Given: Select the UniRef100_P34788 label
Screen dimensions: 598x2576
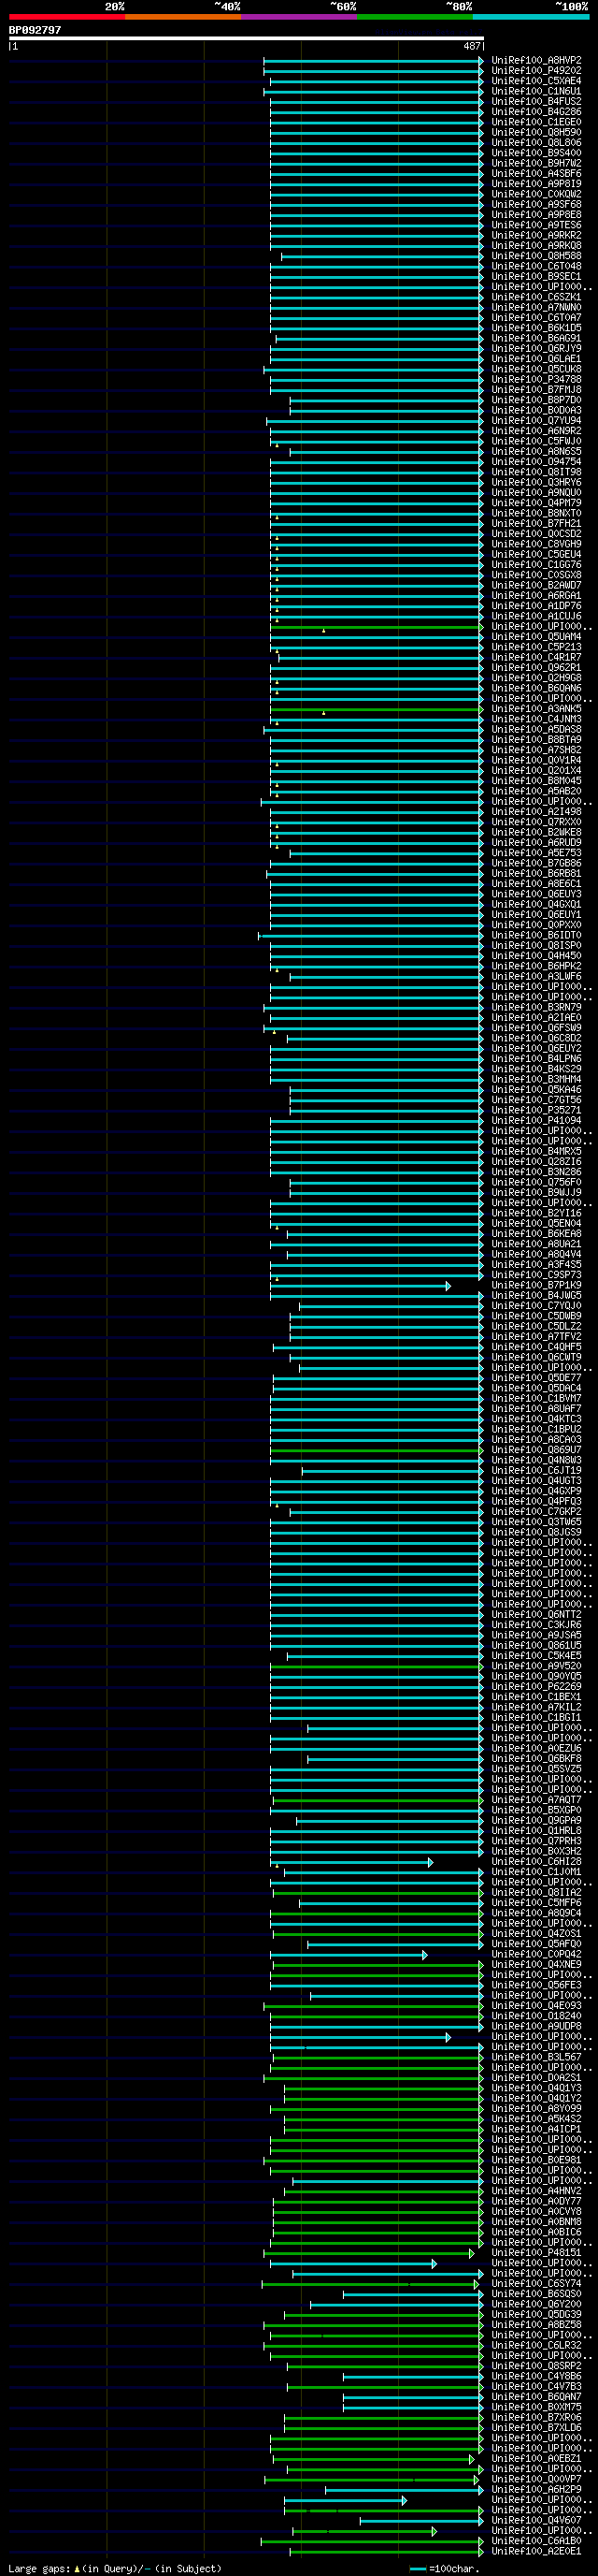Looking at the screenshot, I should (x=536, y=380).
